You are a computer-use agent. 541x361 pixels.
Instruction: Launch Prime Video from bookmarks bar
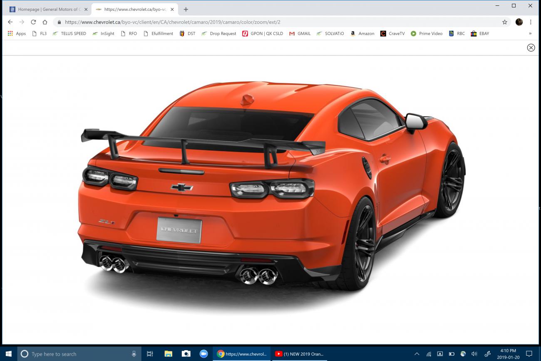pyautogui.click(x=427, y=33)
